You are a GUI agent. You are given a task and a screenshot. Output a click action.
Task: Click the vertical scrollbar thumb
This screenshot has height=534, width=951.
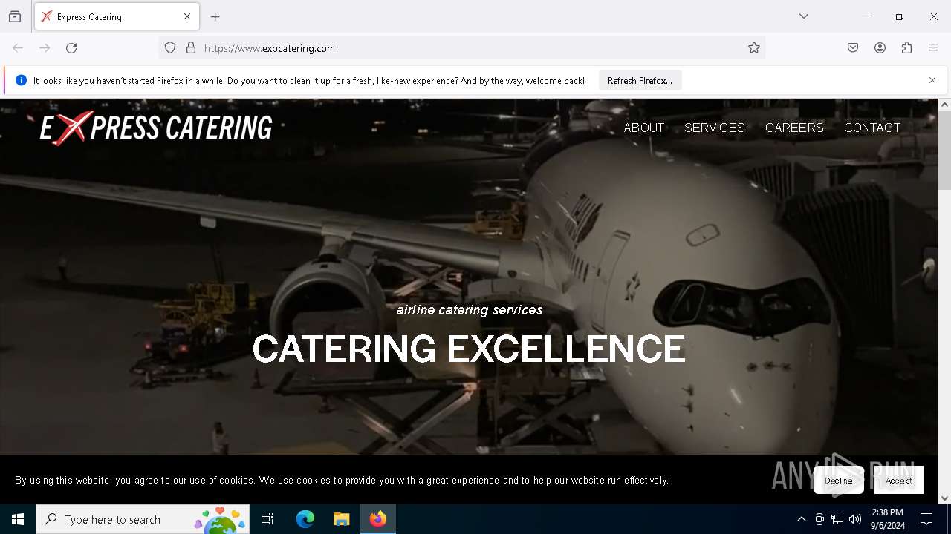click(x=944, y=151)
